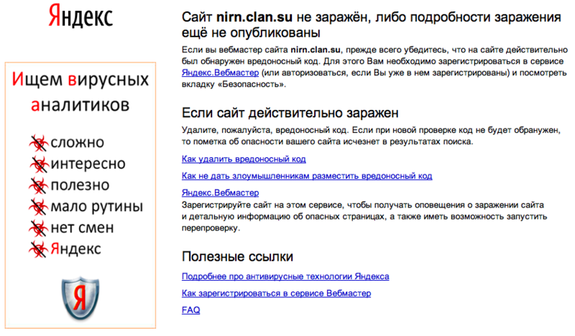Click the мало рутины text in banner

(x=97, y=207)
